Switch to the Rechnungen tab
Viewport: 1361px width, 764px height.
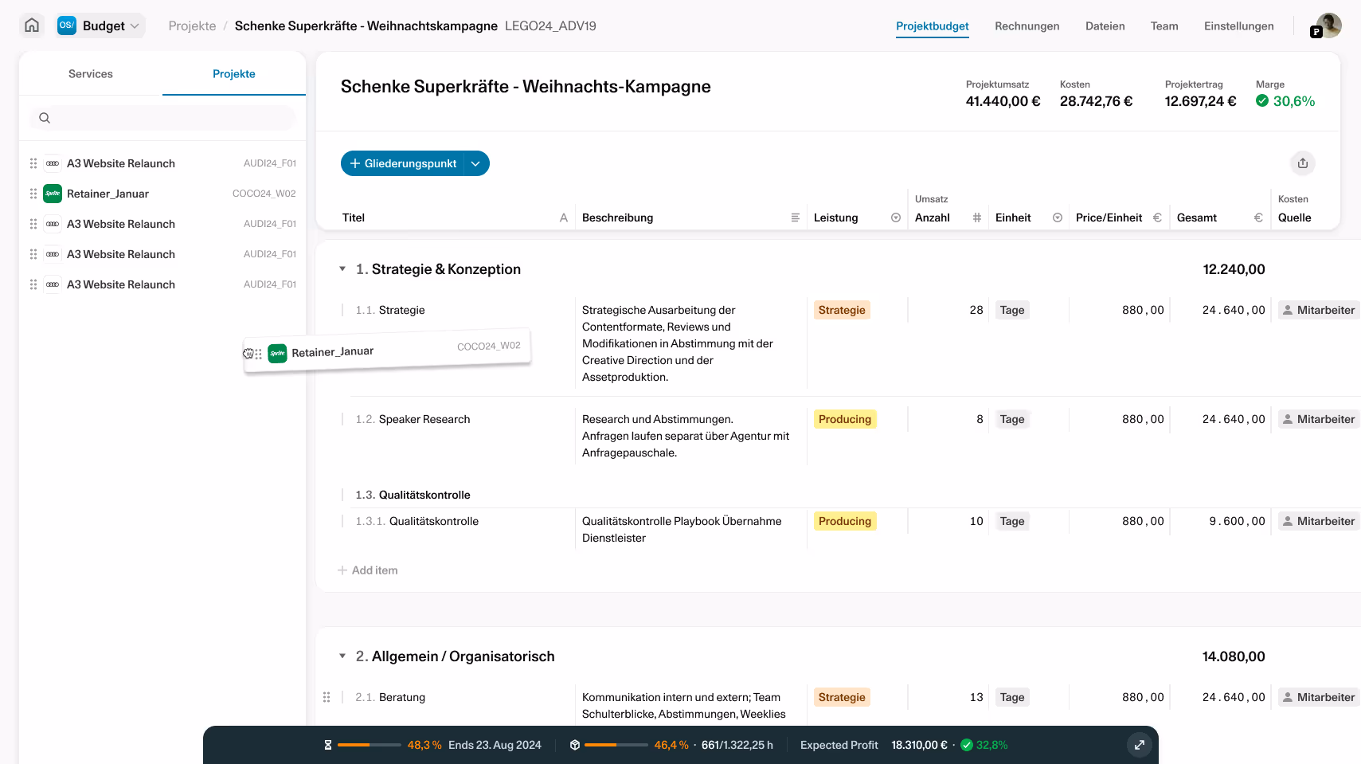click(x=1027, y=25)
